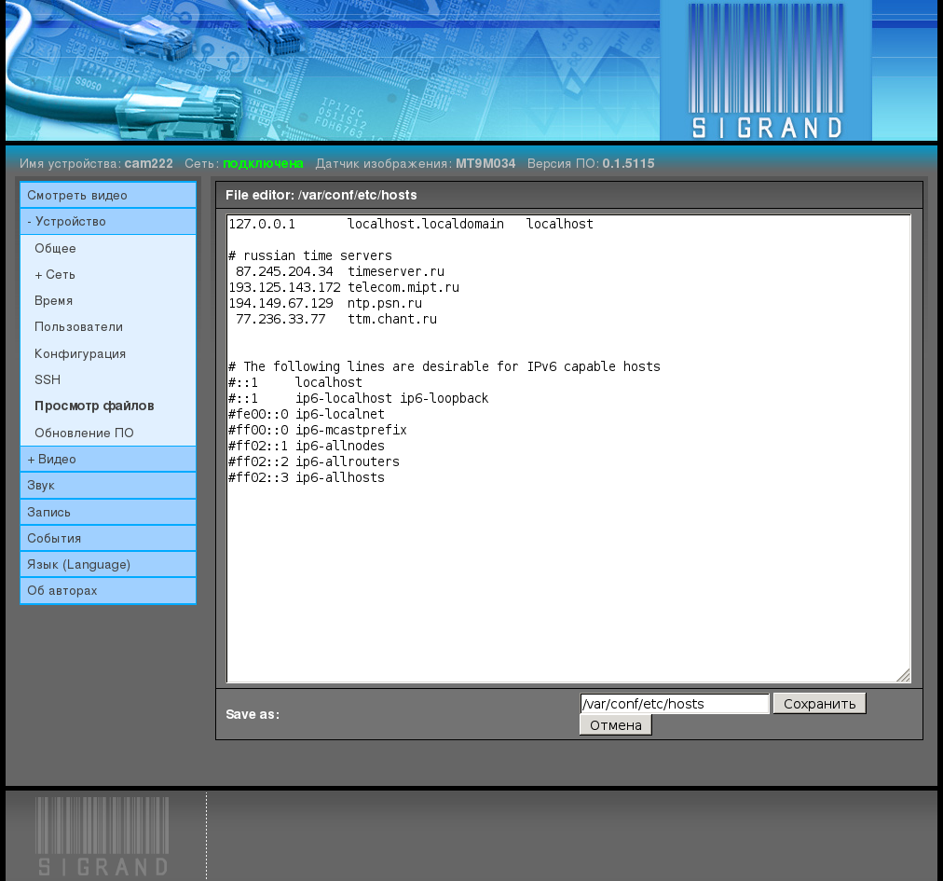Screen dimensions: 943x881
Task: Click the ip6-allnodes line
Action: pyautogui.click(x=307, y=446)
